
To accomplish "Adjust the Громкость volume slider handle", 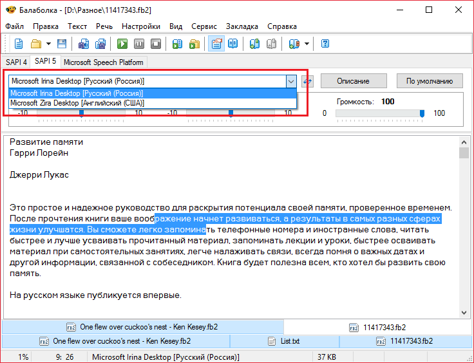I will click(x=422, y=113).
